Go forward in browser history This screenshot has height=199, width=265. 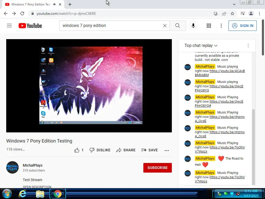[x=14, y=13]
